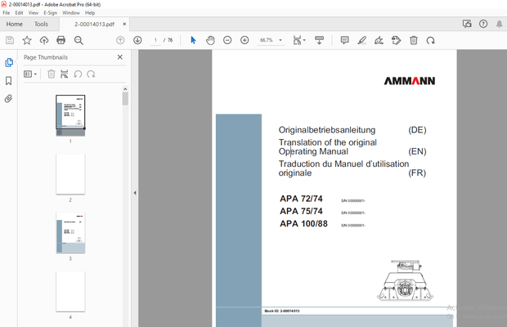This screenshot has height=327, width=507.
Task: Click the current page number field
Action: (155, 40)
